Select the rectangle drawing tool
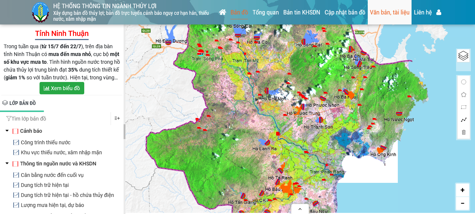475x214 pixels. (463, 107)
